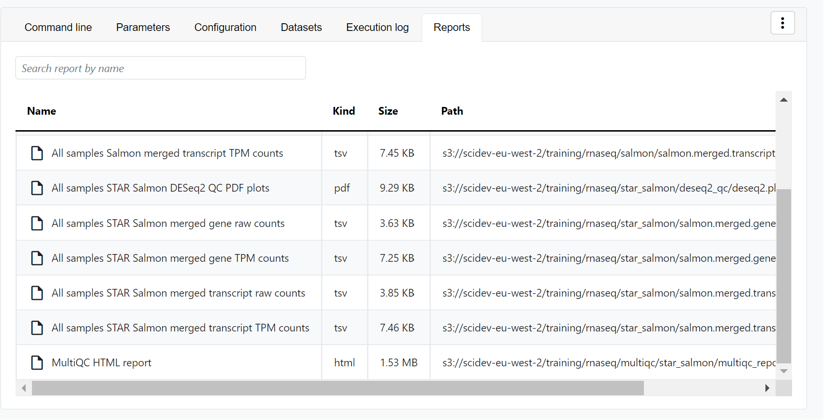
Task: Click the horizontal scrollbar right arrow
Action: pos(767,388)
